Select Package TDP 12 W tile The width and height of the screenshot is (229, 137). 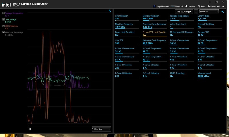[x=210, y=34]
